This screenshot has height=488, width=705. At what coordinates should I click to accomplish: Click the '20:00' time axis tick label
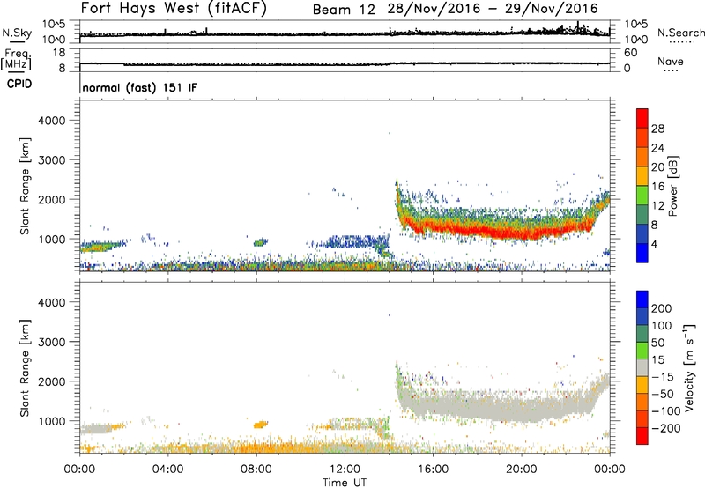click(x=522, y=470)
